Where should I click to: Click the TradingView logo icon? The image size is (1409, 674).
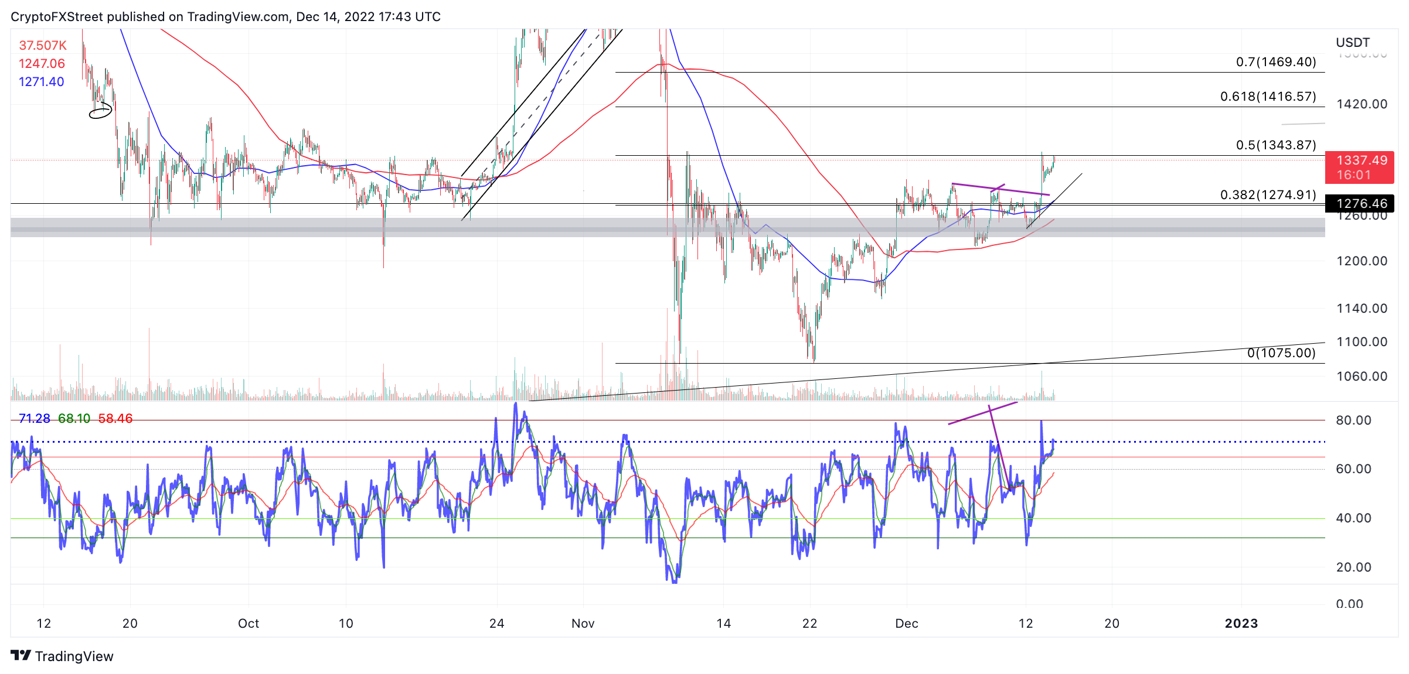click(21, 655)
